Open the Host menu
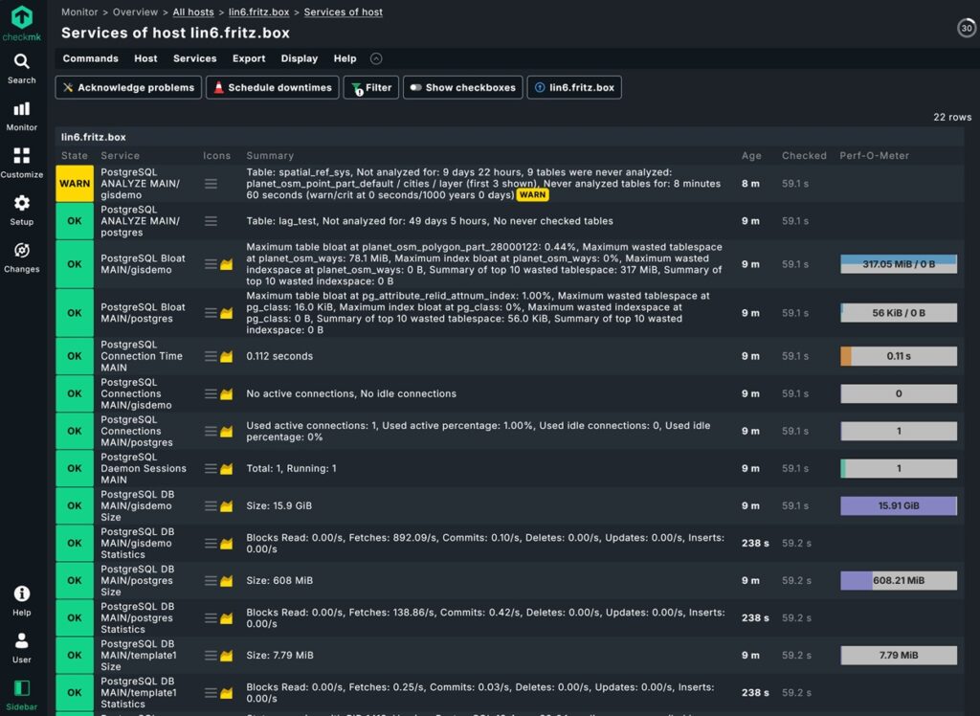 click(145, 58)
